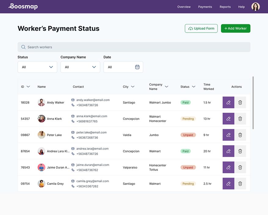Click the company cell Walmart Jumbo

[x=160, y=102]
